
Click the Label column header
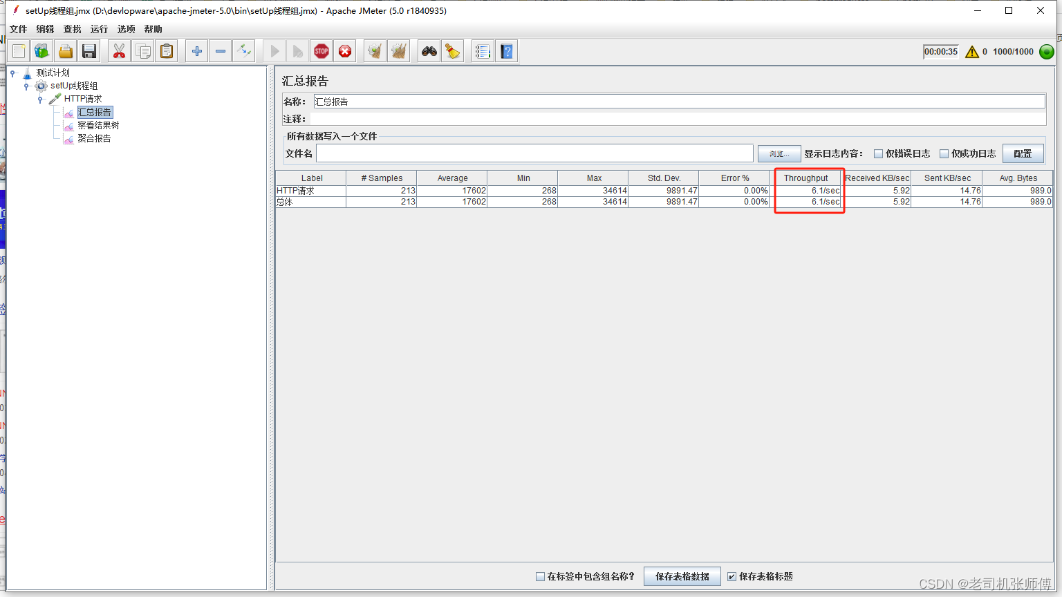coord(312,178)
